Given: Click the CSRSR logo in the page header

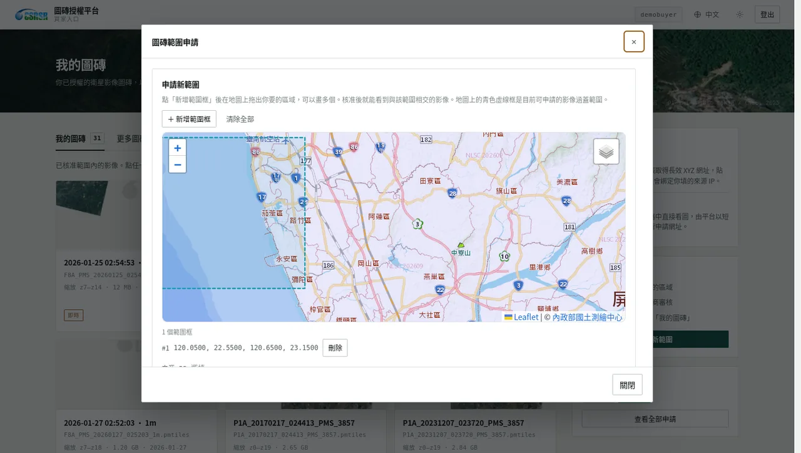Looking at the screenshot, I should click(31, 14).
